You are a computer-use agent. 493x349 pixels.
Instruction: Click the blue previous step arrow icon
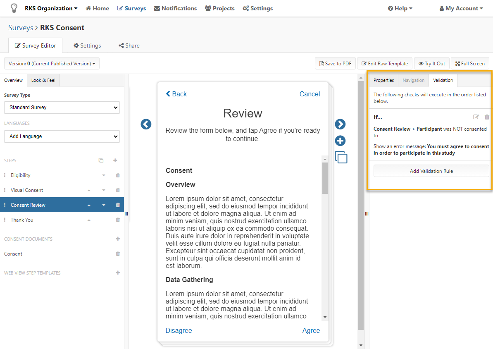[x=146, y=124]
